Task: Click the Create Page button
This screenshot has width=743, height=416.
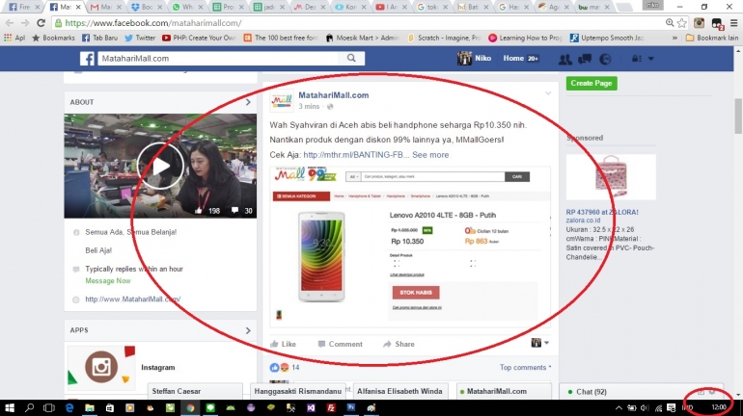Action: click(592, 83)
